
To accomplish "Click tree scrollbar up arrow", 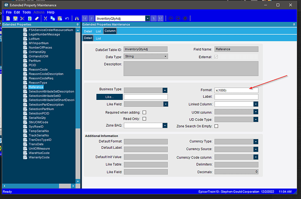I will 78,30.
